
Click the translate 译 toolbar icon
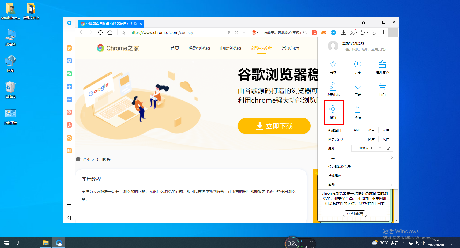click(x=314, y=32)
